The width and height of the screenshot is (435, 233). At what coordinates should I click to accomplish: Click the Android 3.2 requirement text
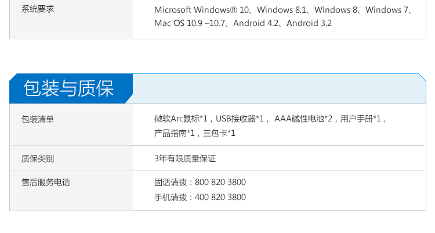[309, 24]
